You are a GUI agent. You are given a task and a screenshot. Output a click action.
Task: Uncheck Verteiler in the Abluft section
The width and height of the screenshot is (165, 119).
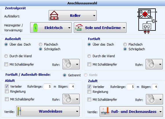(7, 86)
